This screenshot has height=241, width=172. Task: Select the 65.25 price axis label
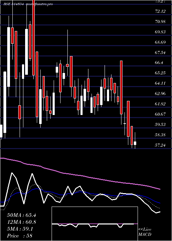pyautogui.click(x=161, y=73)
